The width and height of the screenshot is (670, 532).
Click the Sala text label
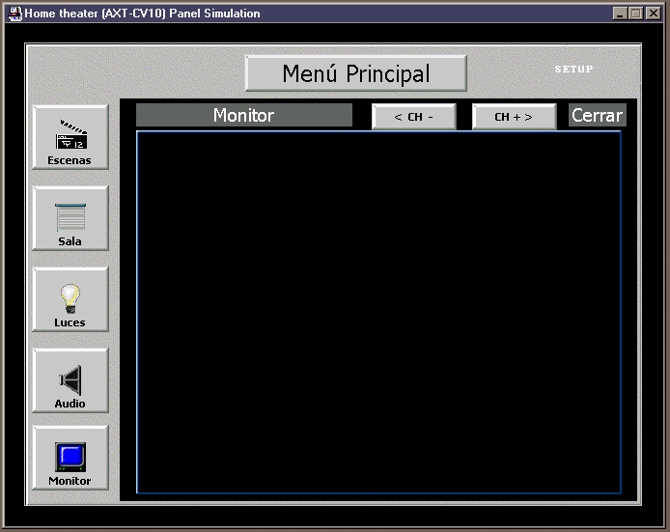coord(70,241)
